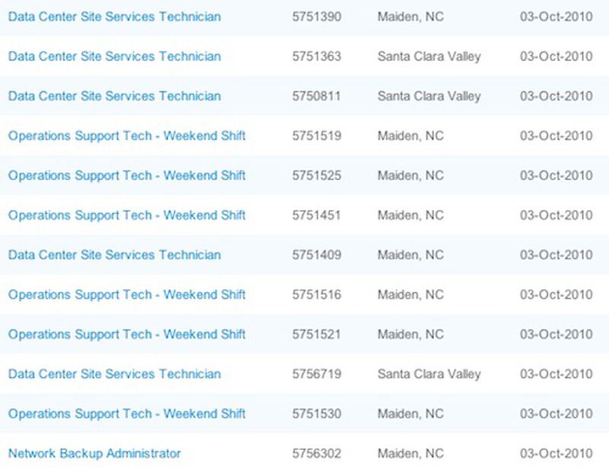Viewport: 609px width, 473px height.
Task: Open Operations Support Tech Weekend Shift job 5751521
Action: click(x=126, y=335)
